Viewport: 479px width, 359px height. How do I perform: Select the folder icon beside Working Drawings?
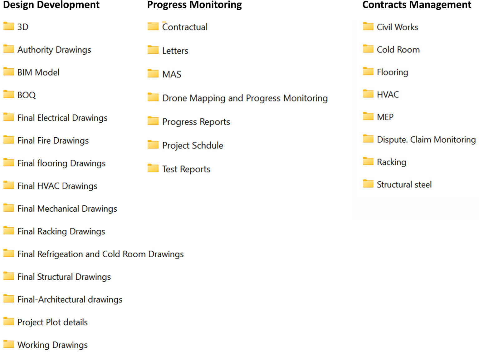click(8, 344)
